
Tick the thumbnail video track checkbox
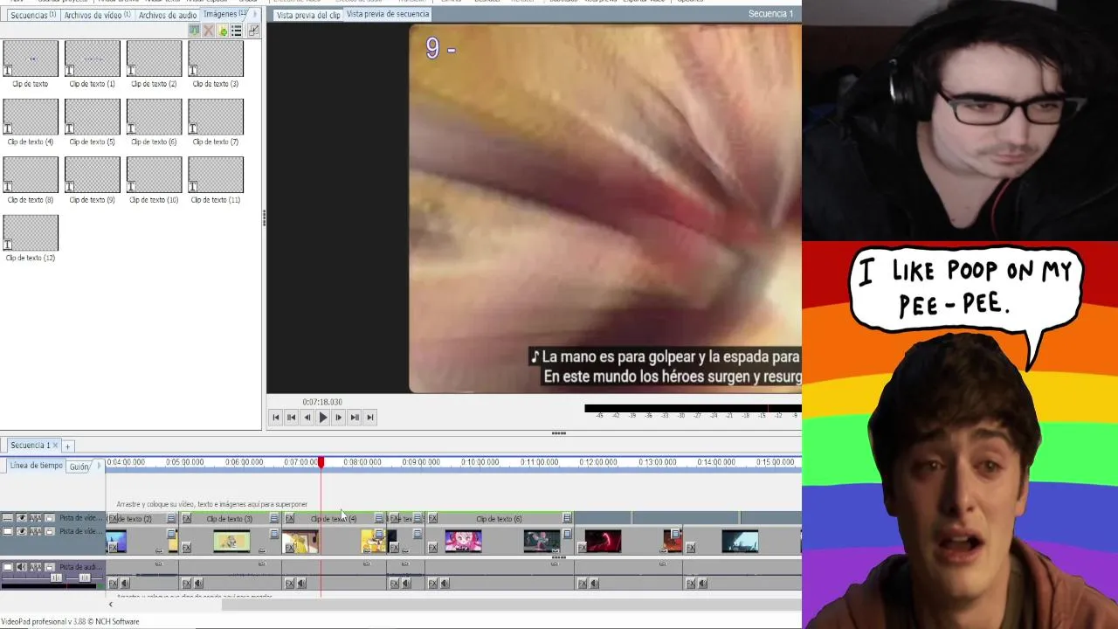pos(8,531)
